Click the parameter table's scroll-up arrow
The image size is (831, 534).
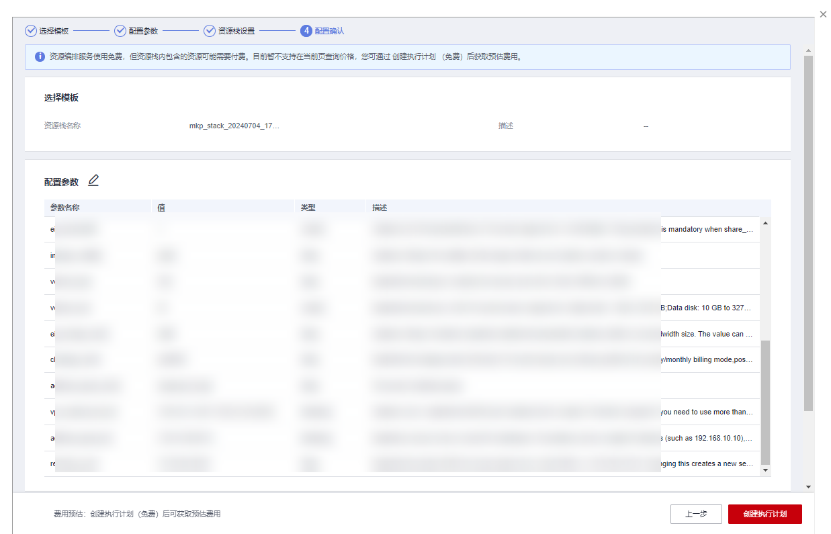click(765, 223)
